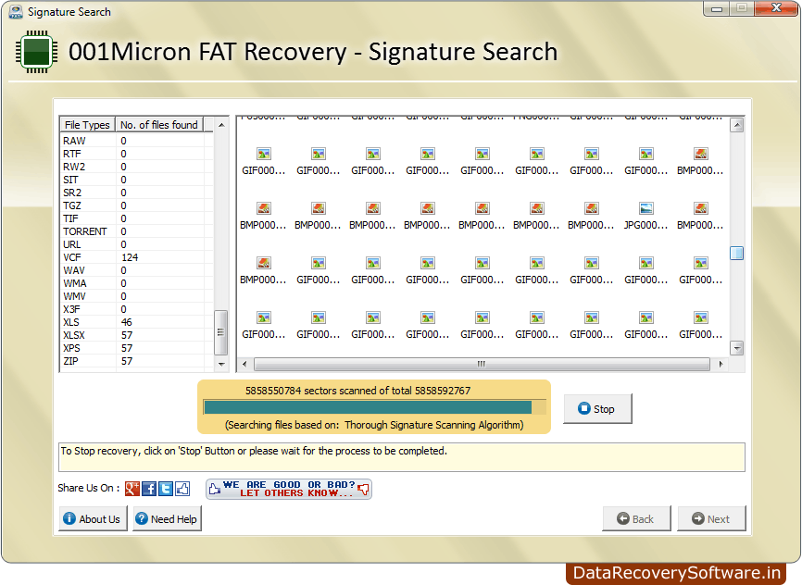Screen dimensions: 802x585
Task: Select the URL file type row
Action: 136,244
